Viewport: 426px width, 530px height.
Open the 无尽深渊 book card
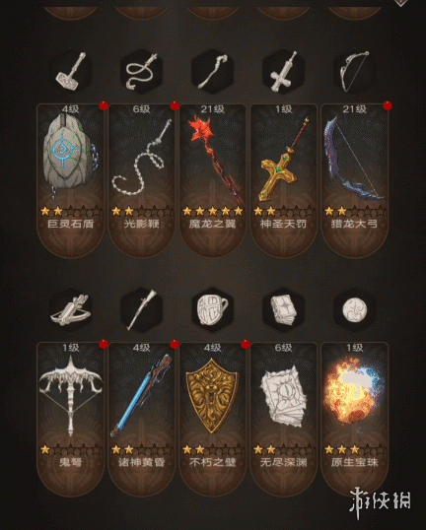pyautogui.click(x=284, y=419)
